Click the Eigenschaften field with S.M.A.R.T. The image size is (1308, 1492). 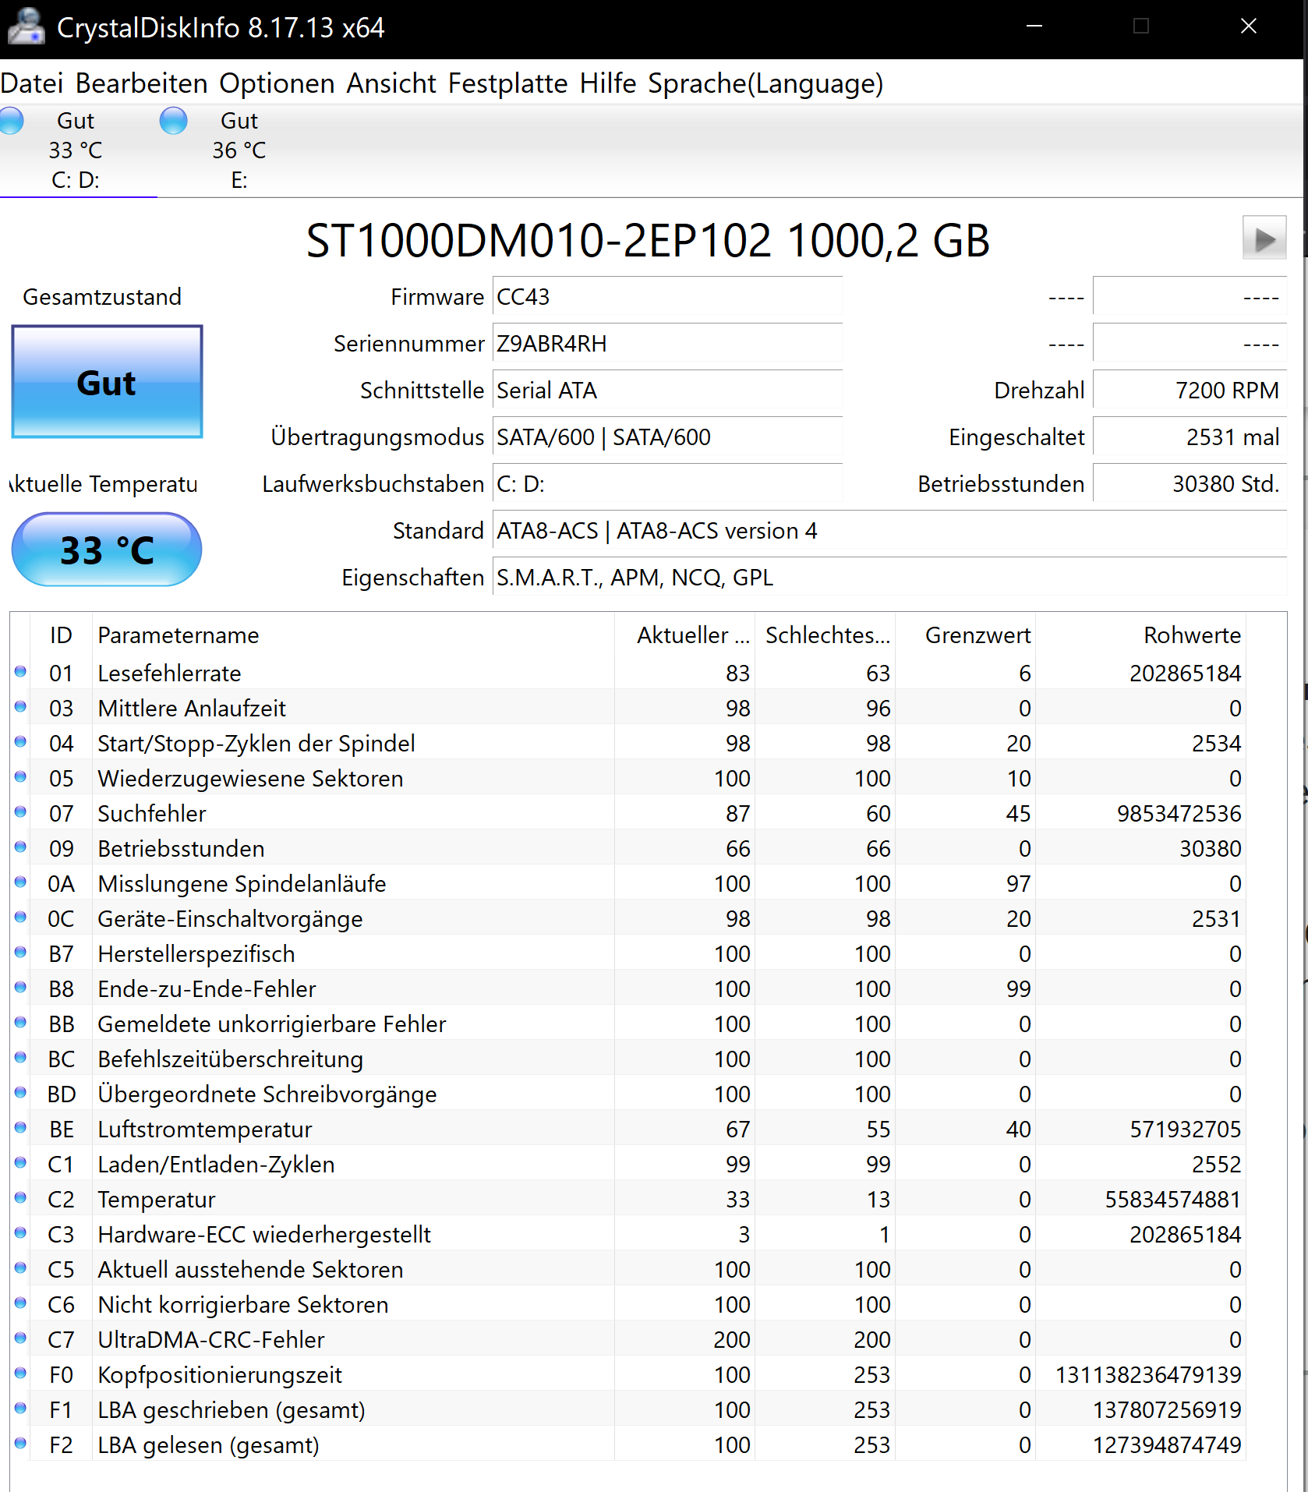(889, 577)
